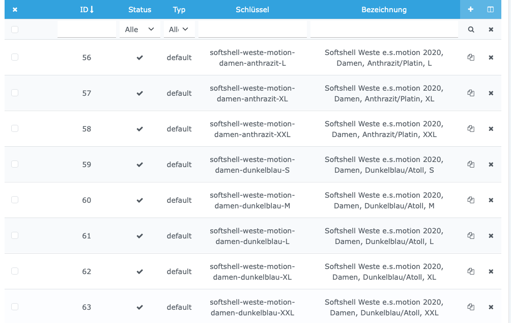Check the checkbox for ID 56
511x323 pixels.
pyautogui.click(x=15, y=57)
